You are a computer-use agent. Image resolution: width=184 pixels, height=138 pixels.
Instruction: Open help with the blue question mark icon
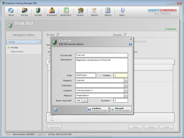[x=55, y=109]
